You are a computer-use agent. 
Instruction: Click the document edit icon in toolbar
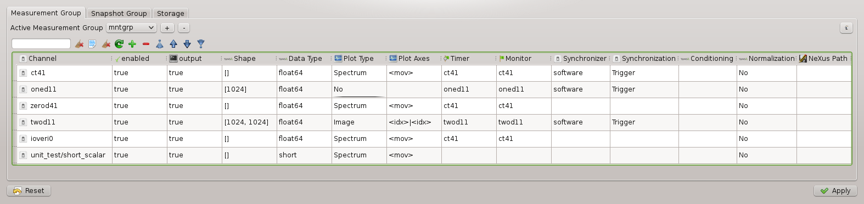[92, 44]
